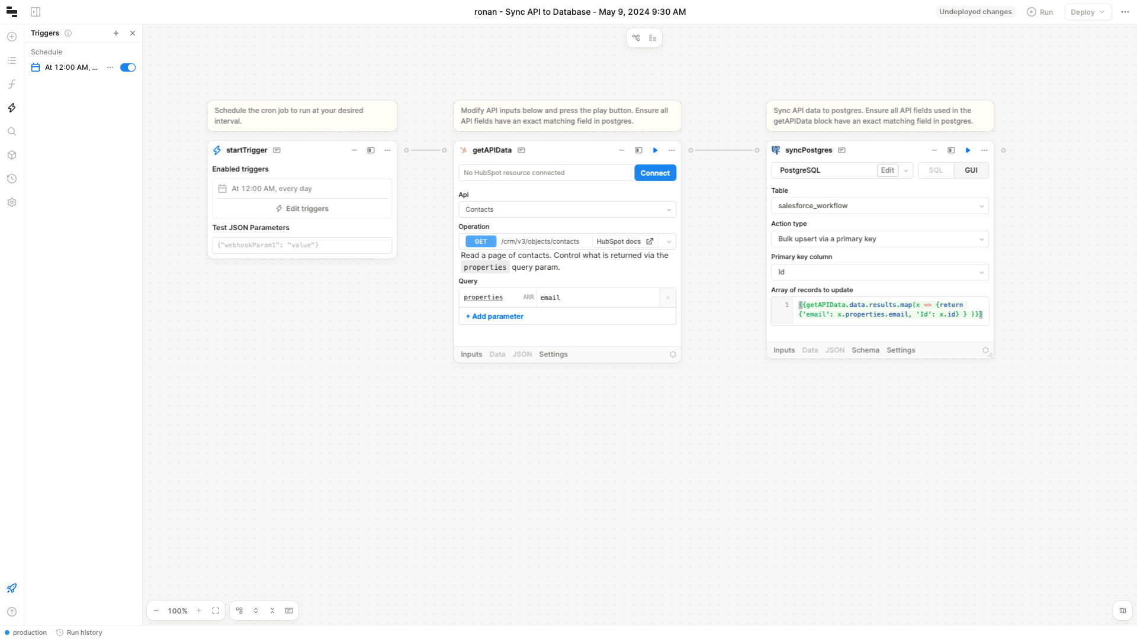Switch syncPostgres to GUI mode
The image size is (1137, 639).
point(971,170)
